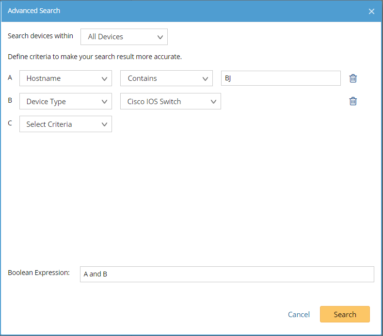Click the chevron arrow beside Contains
The height and width of the screenshot is (336, 383).
(x=205, y=78)
